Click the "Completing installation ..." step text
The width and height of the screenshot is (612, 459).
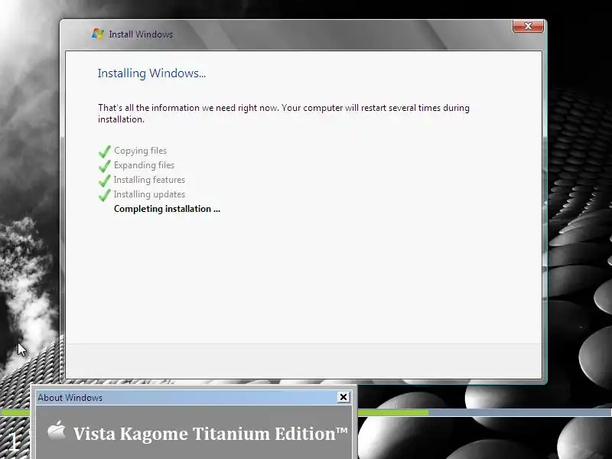(167, 209)
